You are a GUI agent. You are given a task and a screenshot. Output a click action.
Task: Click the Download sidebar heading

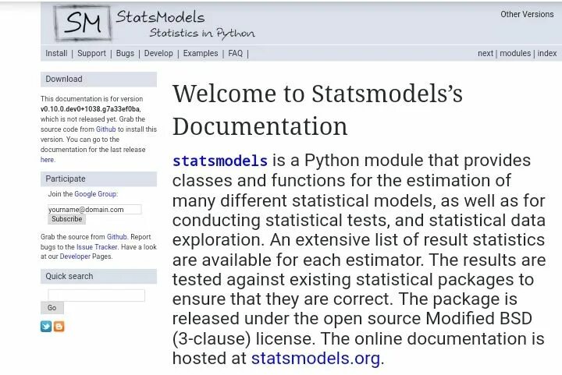pos(98,79)
